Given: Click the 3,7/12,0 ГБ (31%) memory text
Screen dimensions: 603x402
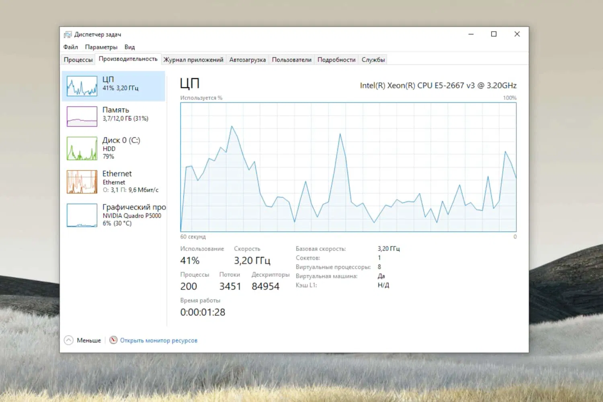Looking at the screenshot, I should coord(125,118).
